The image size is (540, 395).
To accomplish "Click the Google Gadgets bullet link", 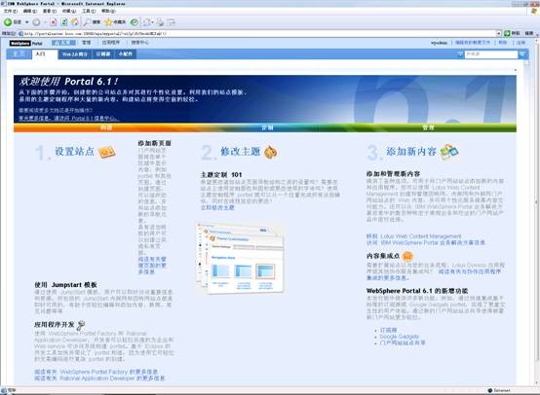I will (399, 337).
